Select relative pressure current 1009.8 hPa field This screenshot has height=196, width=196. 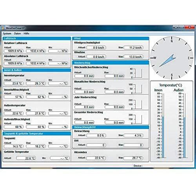point(14,51)
